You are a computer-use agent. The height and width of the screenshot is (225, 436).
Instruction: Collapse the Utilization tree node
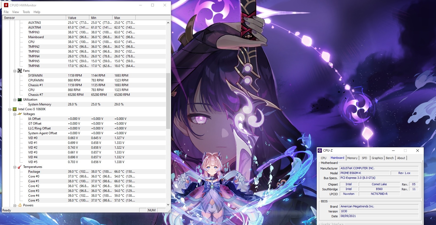click(15, 100)
